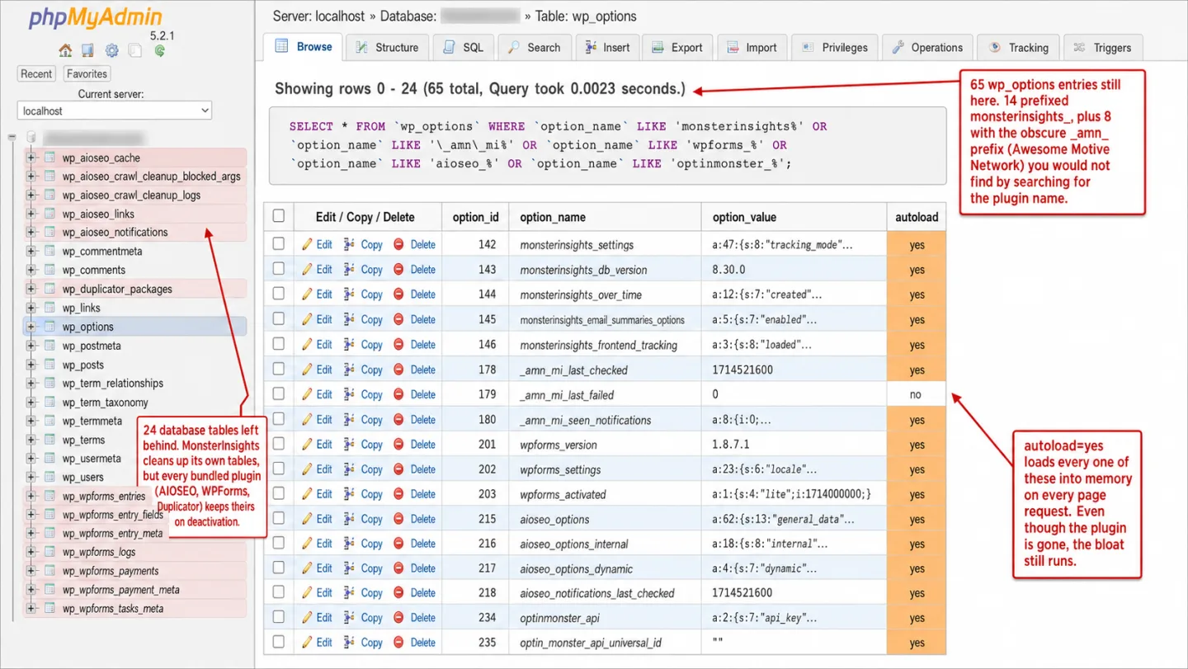Click the Tracking tab
Image resolution: width=1188 pixels, height=669 pixels.
1019,47
